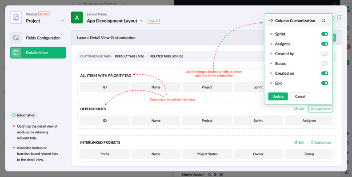Turn off the Sprint column toggle
Viewport: 352px width, 177px height.
(x=324, y=34)
